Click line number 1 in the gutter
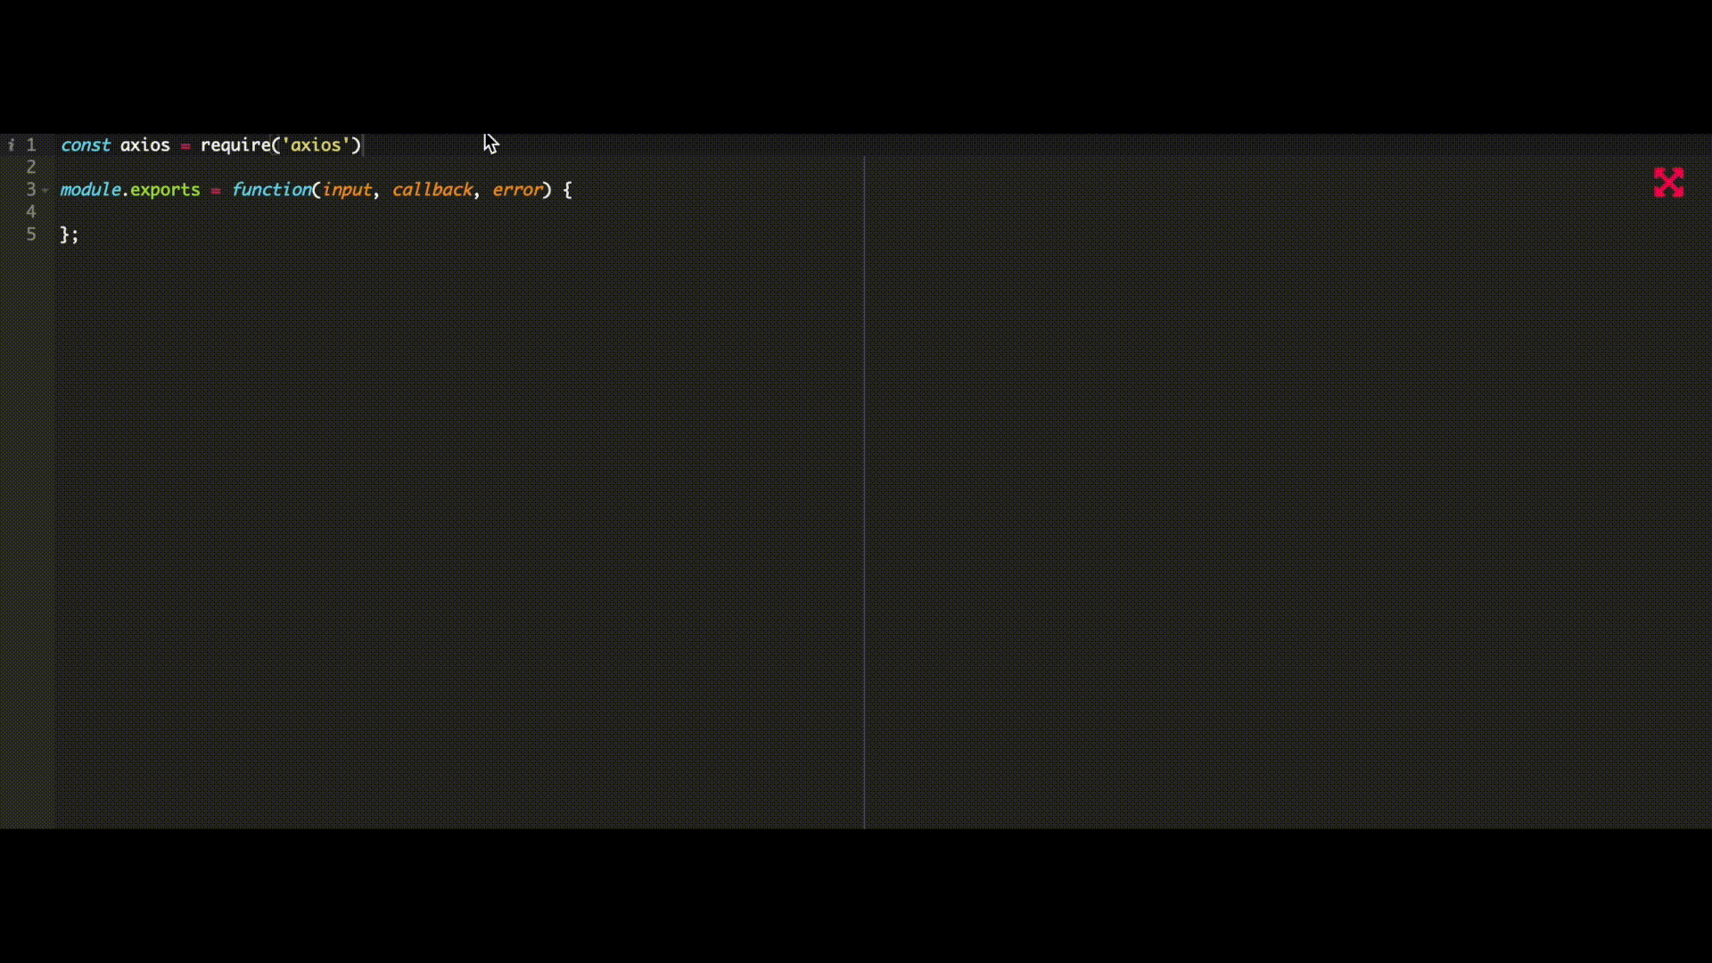This screenshot has width=1712, height=963. [31, 144]
